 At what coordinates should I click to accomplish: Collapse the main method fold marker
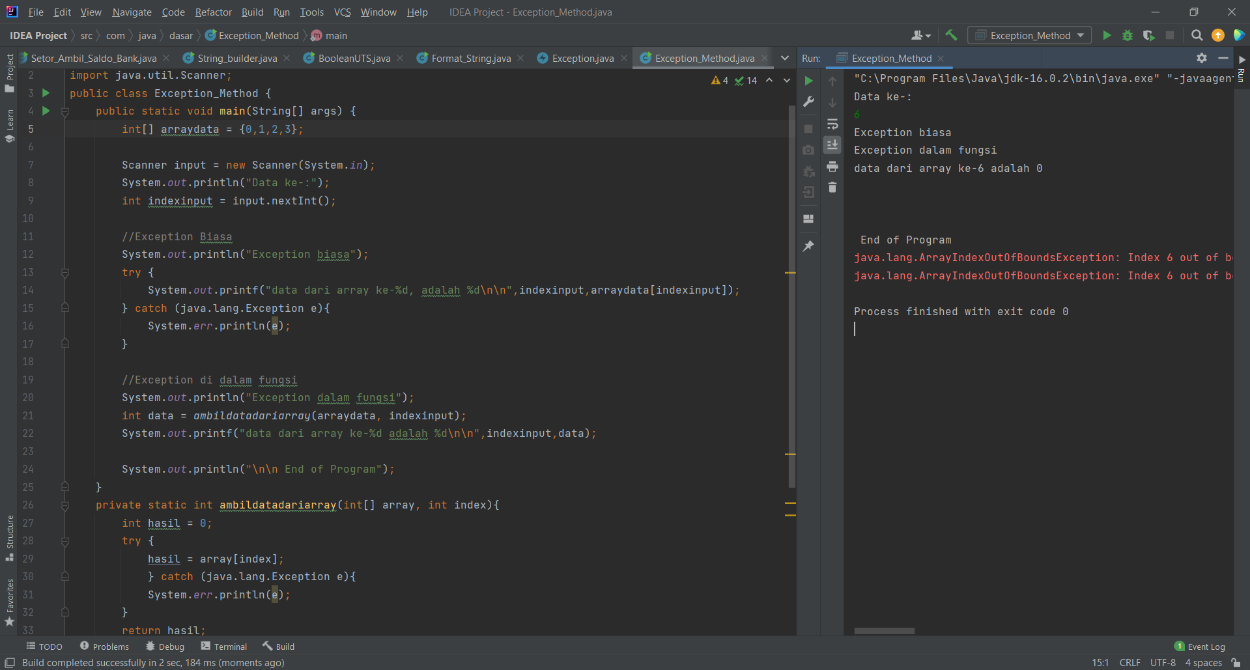pyautogui.click(x=65, y=111)
